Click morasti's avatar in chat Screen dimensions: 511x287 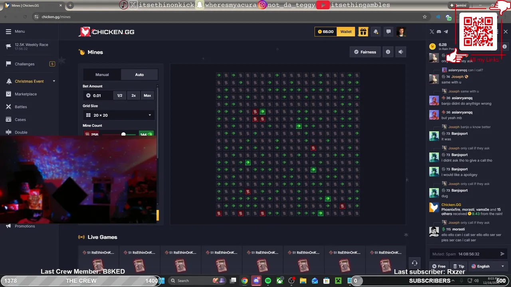point(434,232)
